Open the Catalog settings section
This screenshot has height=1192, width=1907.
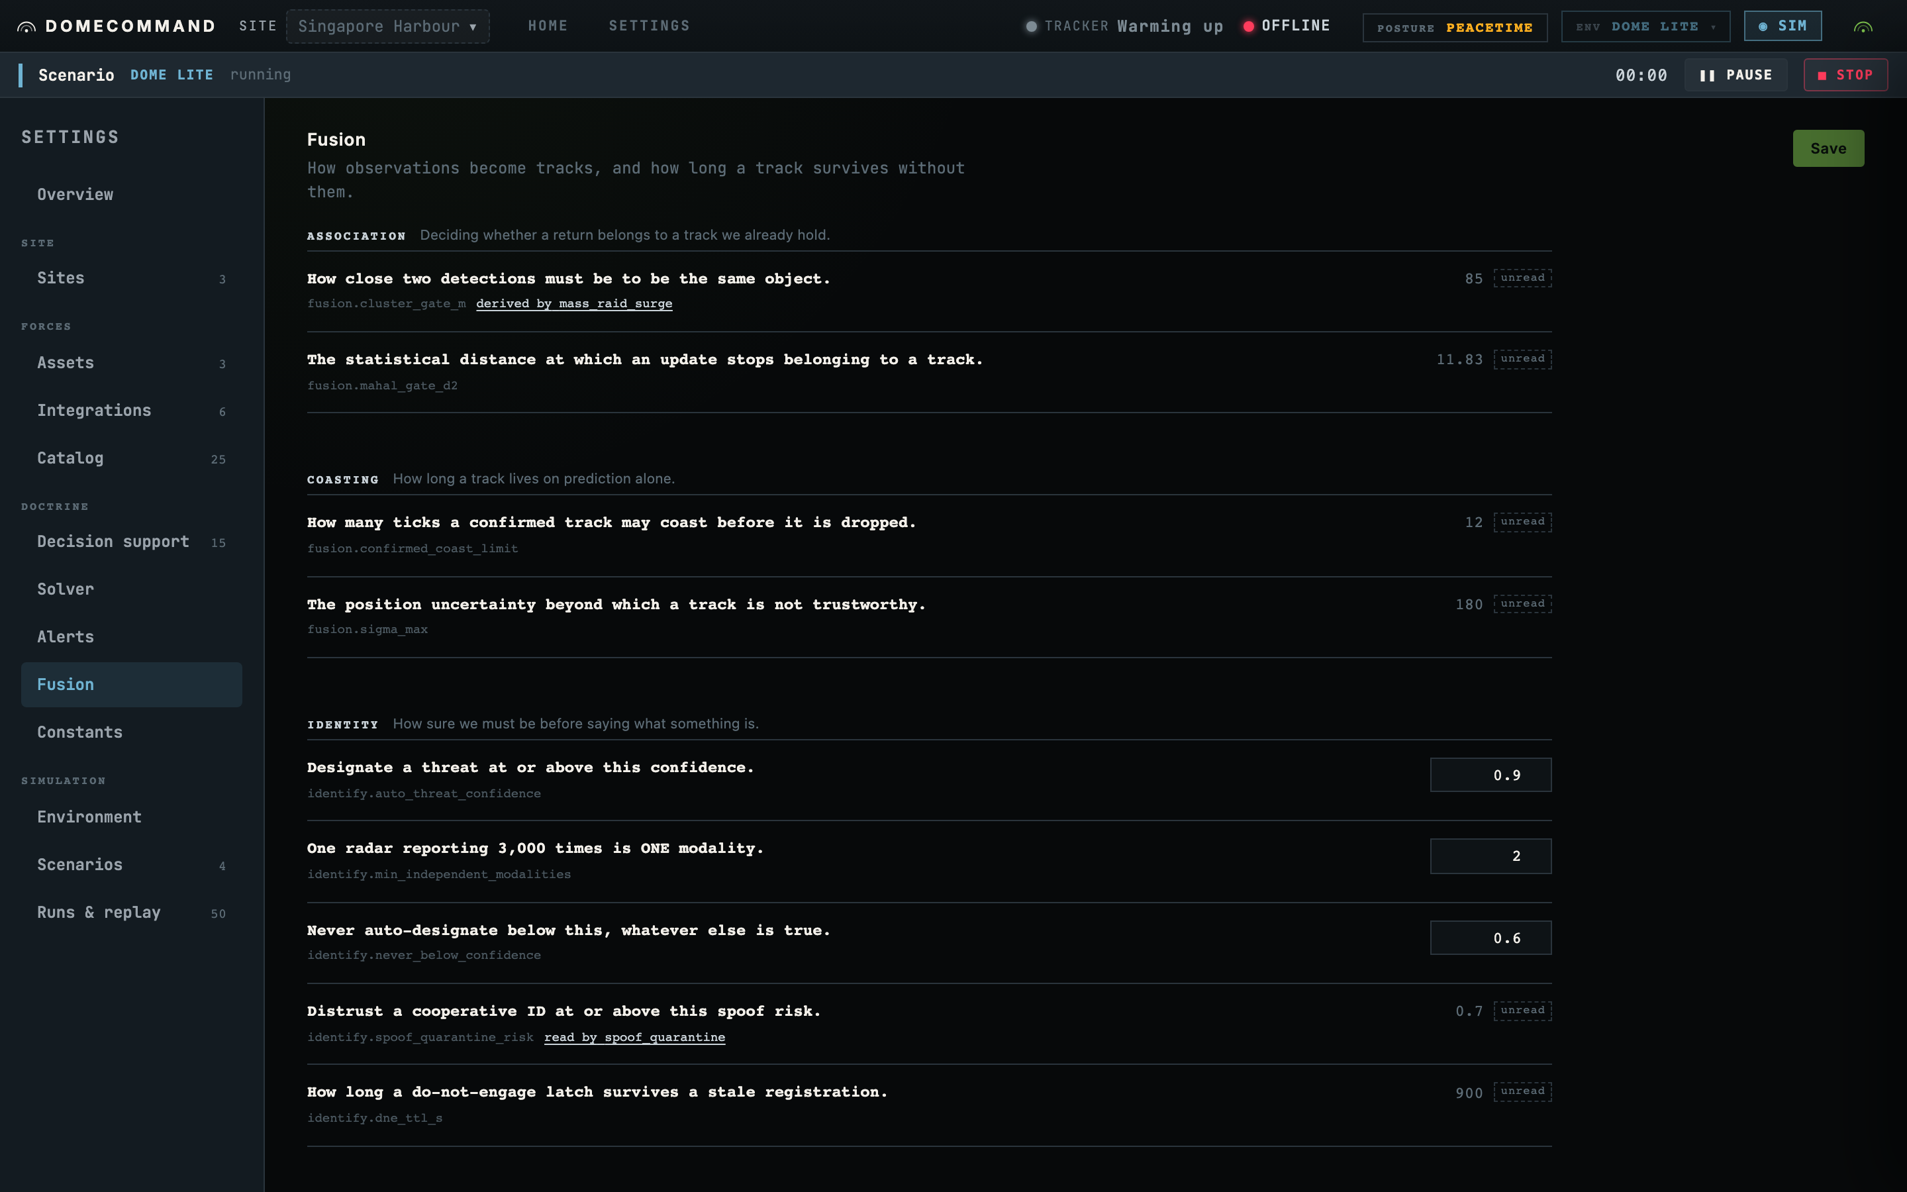coord(132,458)
